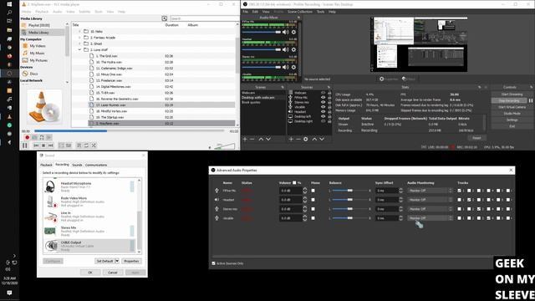
Task: Expand the Fantasy Arcade folder in VLC
Action: 79,38
